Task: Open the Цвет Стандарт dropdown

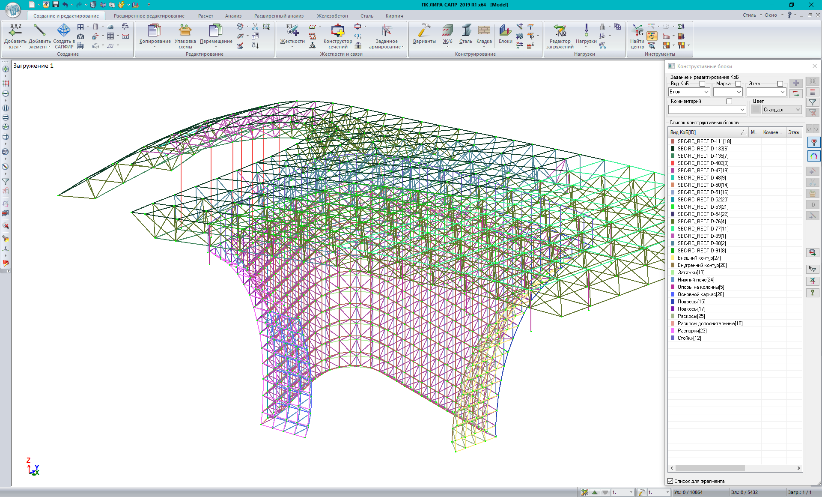Action: coord(798,110)
